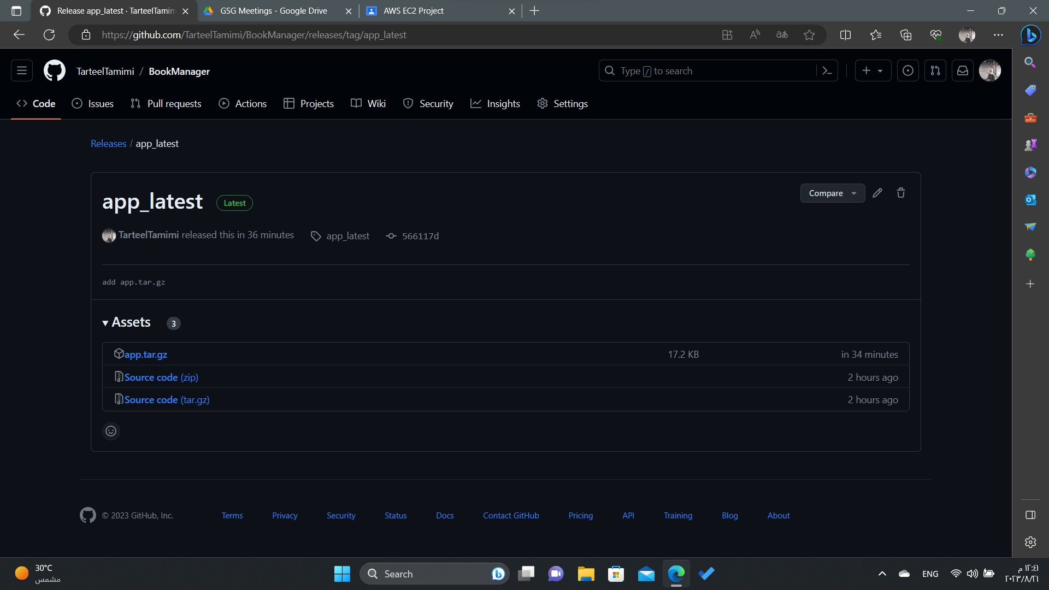The width and height of the screenshot is (1049, 590).
Task: Click the 566117d commit link
Action: coord(420,236)
